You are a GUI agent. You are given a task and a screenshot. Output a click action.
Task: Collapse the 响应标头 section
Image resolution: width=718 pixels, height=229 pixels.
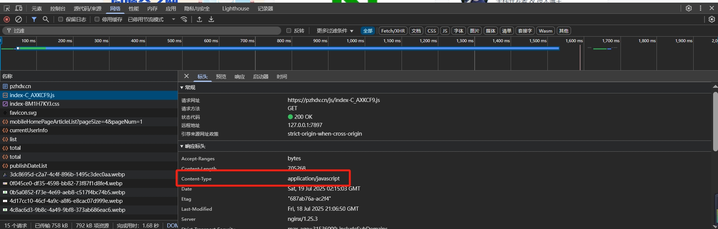coord(182,146)
